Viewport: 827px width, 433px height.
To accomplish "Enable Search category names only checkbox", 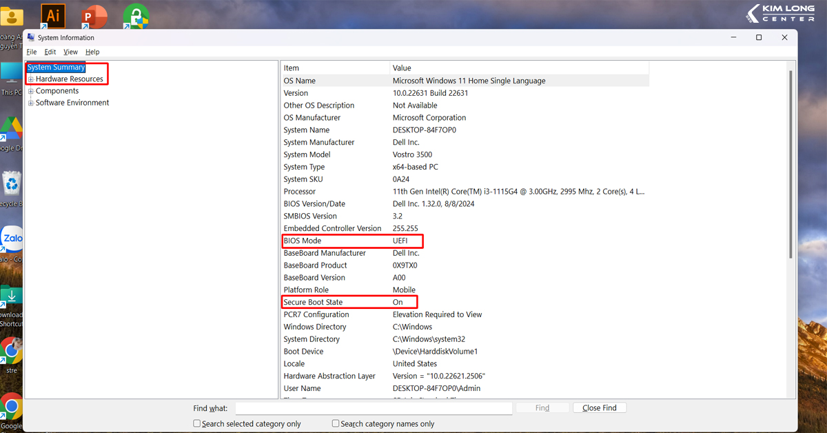I will pos(336,424).
